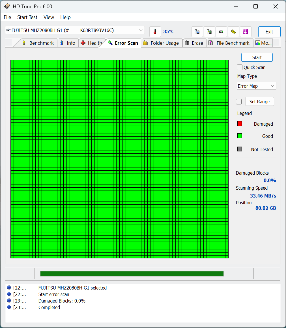The image size is (286, 328).
Task: Click the Start scan button
Action: (x=257, y=57)
